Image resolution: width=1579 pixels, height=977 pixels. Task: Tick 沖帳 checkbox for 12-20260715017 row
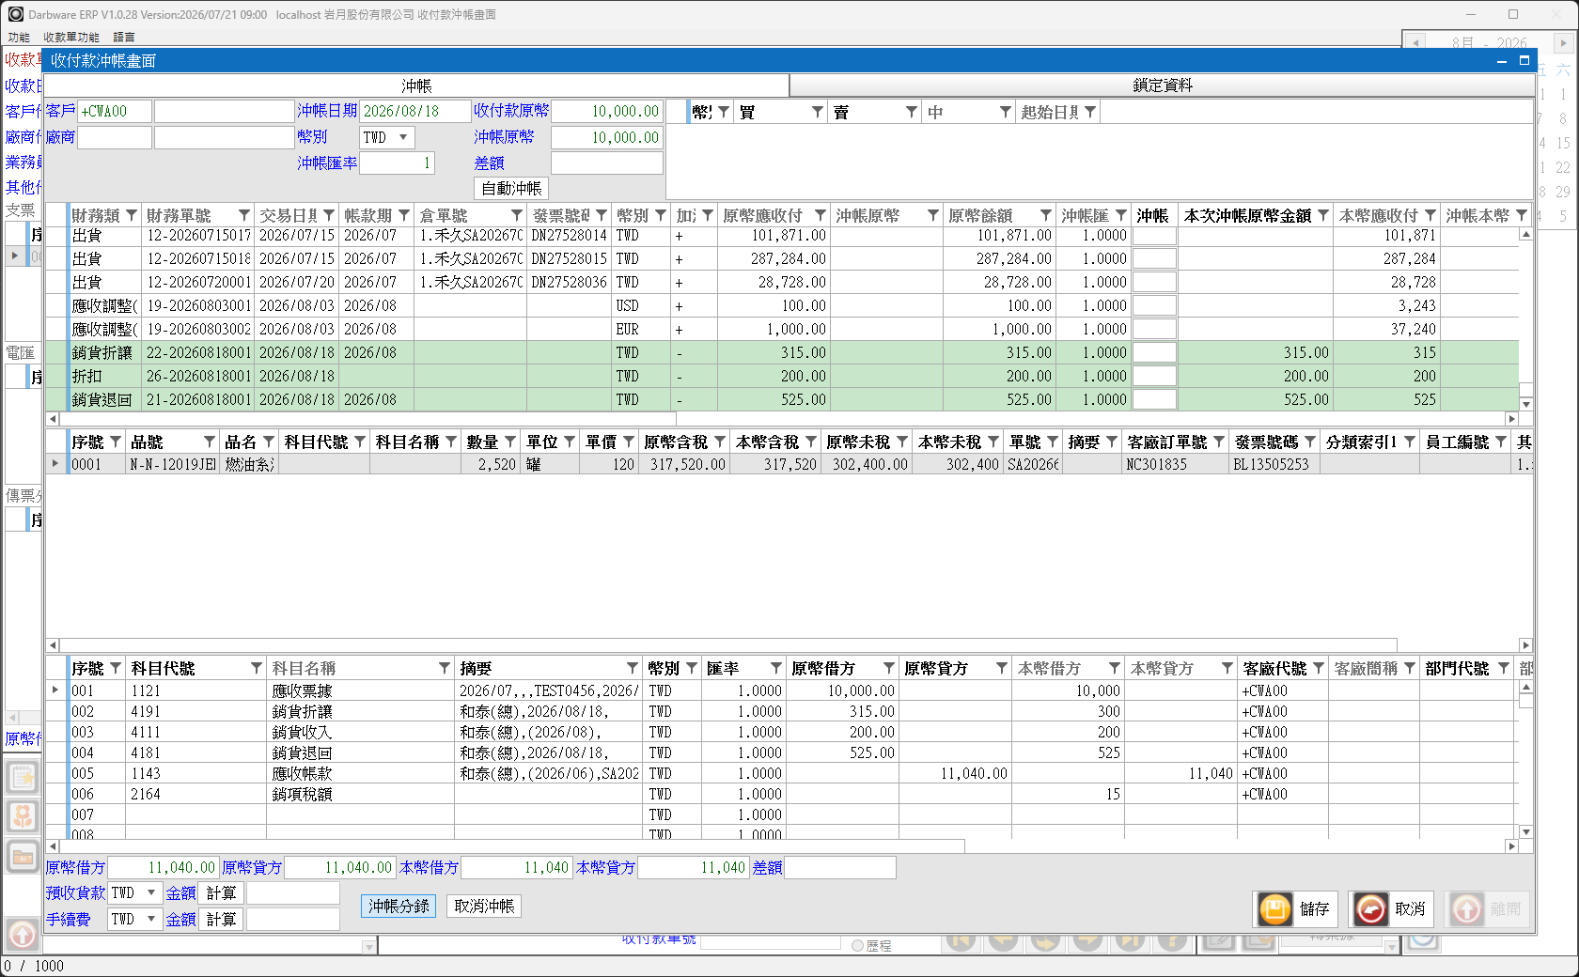tap(1154, 236)
